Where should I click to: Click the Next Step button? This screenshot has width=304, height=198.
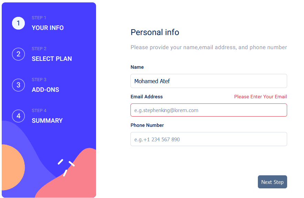[x=272, y=182]
